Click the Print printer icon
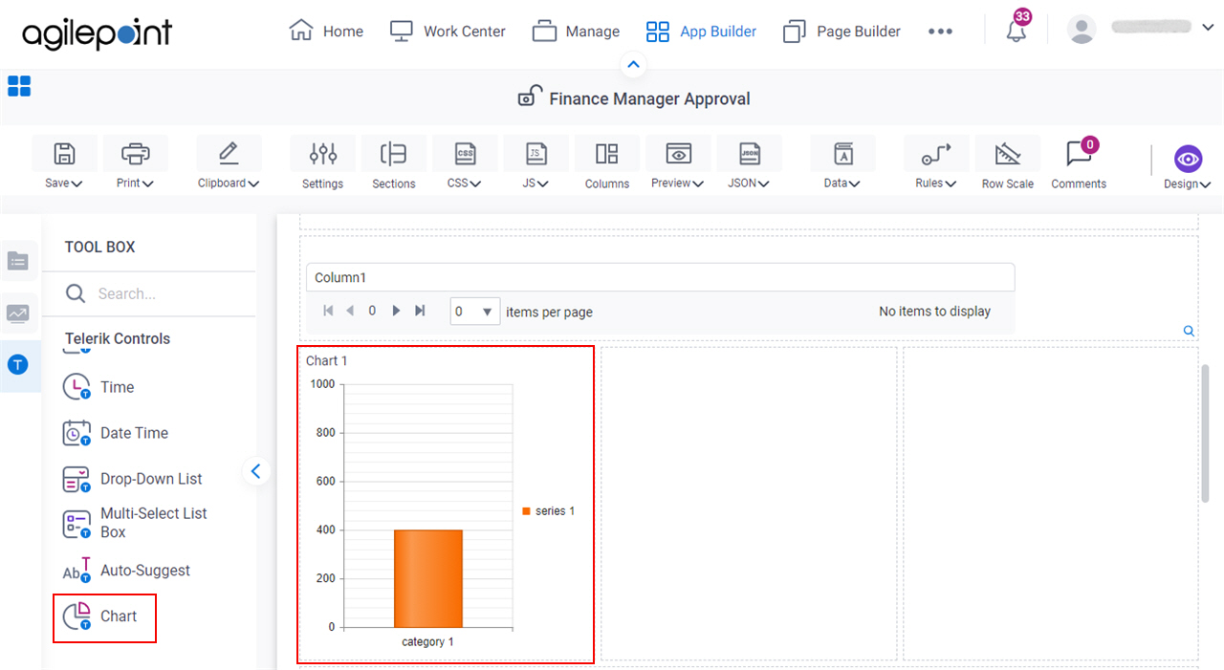1224x670 pixels. point(136,153)
